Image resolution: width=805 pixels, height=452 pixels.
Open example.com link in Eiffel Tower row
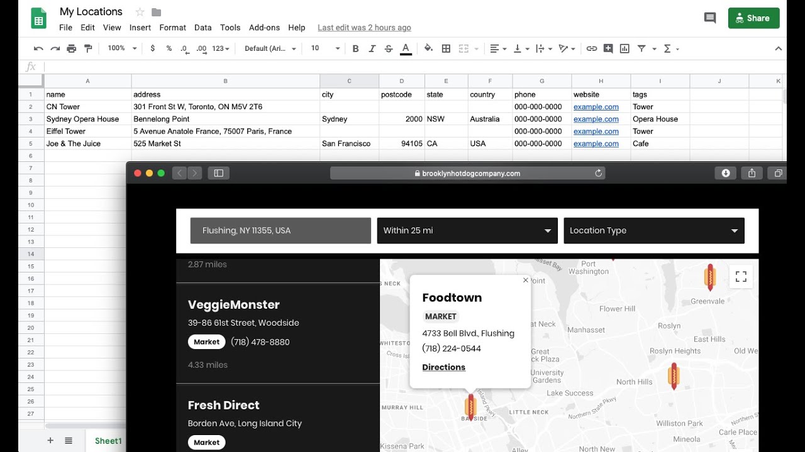click(596, 131)
